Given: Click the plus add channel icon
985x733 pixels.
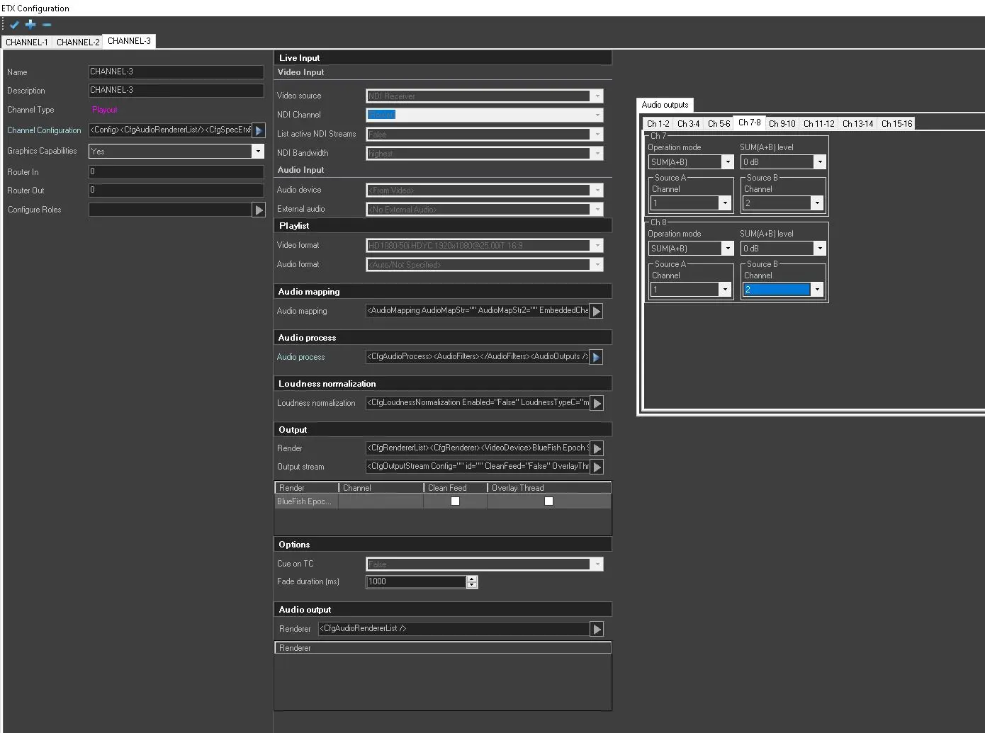Looking at the screenshot, I should pyautogui.click(x=30, y=25).
